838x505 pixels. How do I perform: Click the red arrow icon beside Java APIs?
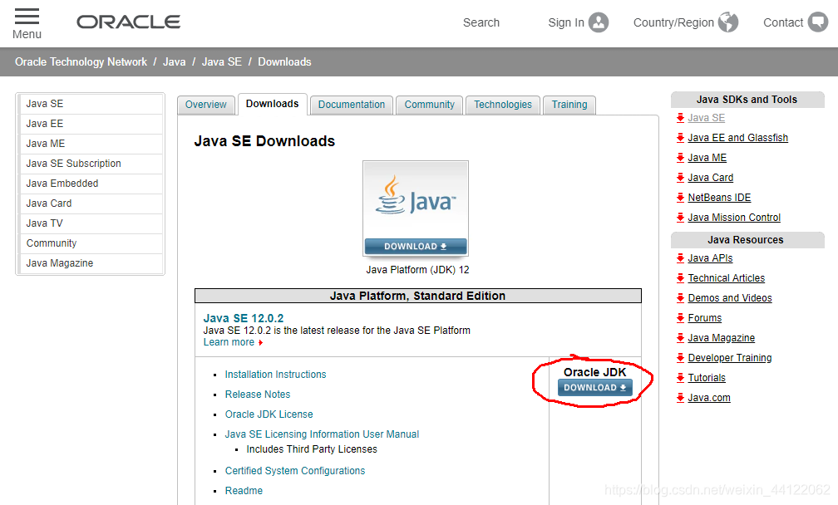[680, 258]
